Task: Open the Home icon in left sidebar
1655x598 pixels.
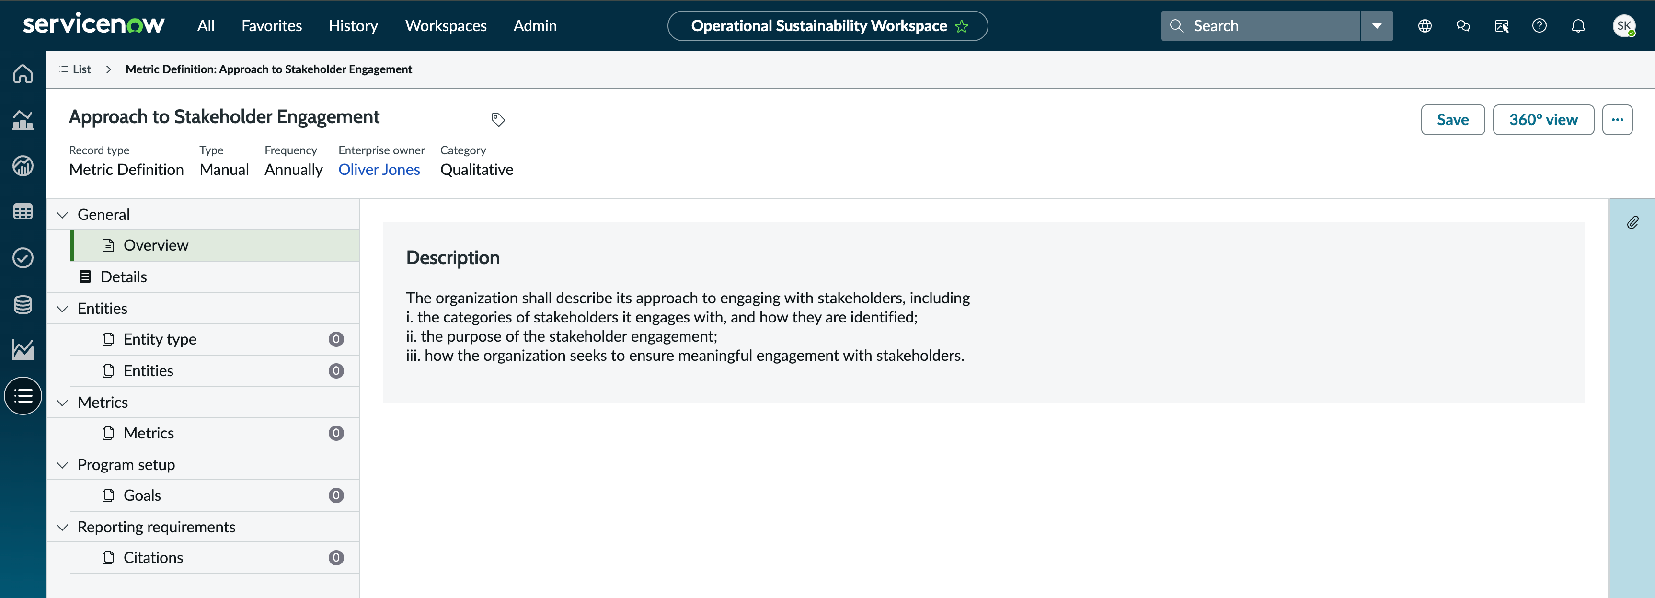Action: (23, 74)
